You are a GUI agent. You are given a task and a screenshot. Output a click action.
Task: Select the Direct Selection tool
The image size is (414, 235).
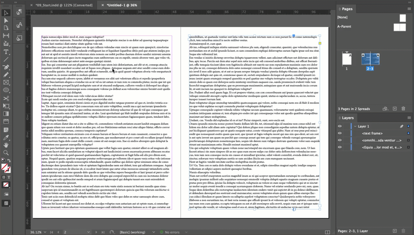[x=6, y=20]
